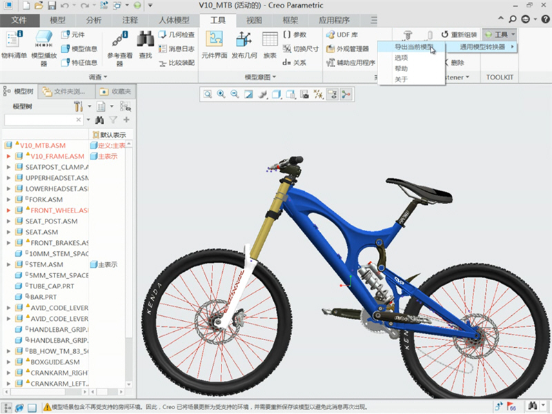Expand the 调查 group dropdown

click(97, 77)
